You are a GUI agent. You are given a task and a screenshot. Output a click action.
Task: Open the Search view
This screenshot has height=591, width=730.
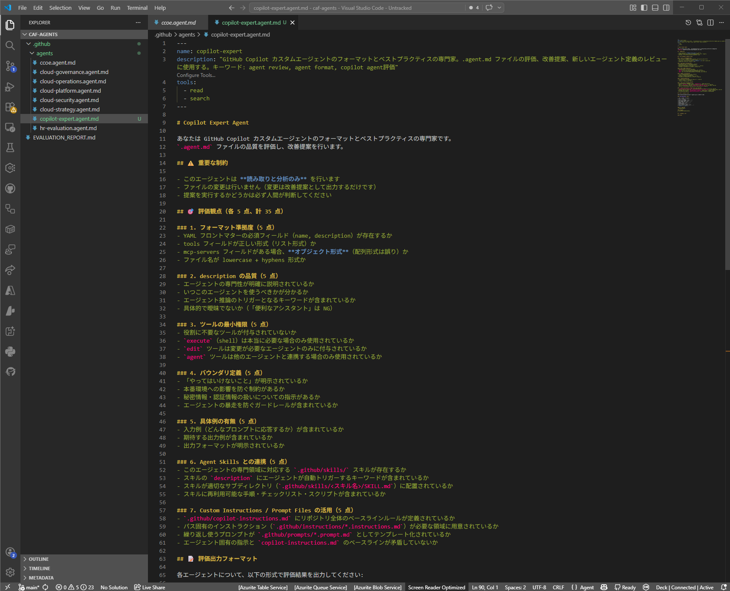pos(10,45)
